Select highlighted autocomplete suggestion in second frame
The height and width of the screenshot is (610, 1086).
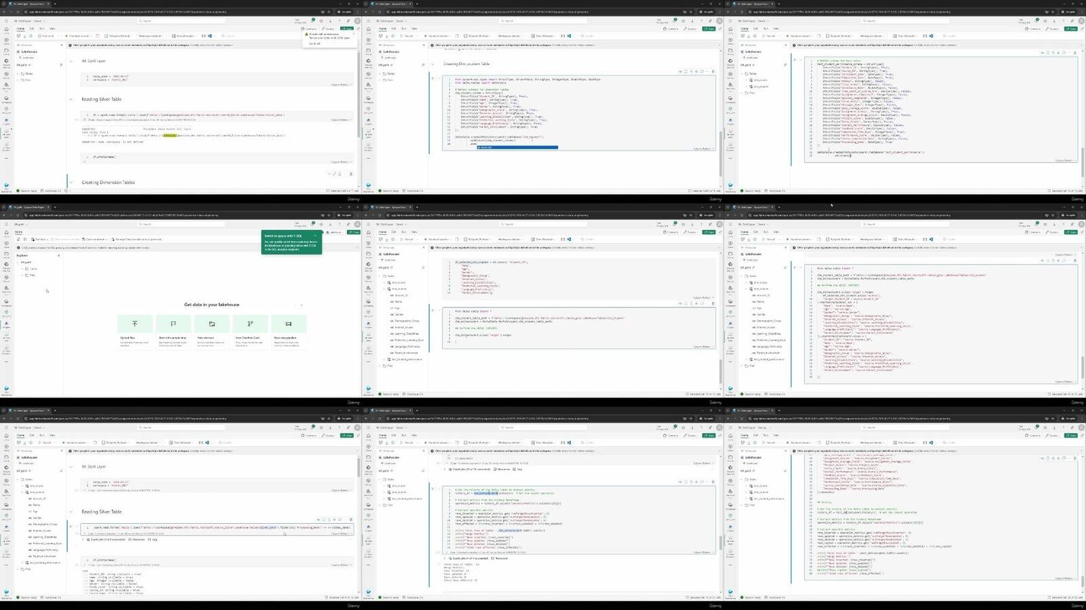[x=517, y=147]
